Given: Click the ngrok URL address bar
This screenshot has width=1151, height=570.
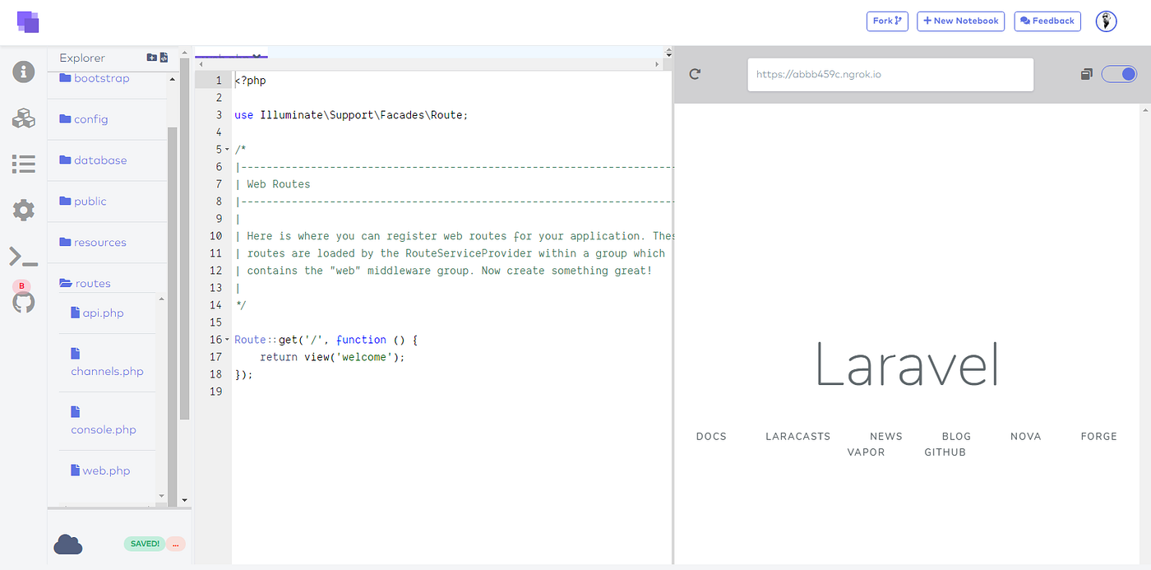Looking at the screenshot, I should [890, 74].
